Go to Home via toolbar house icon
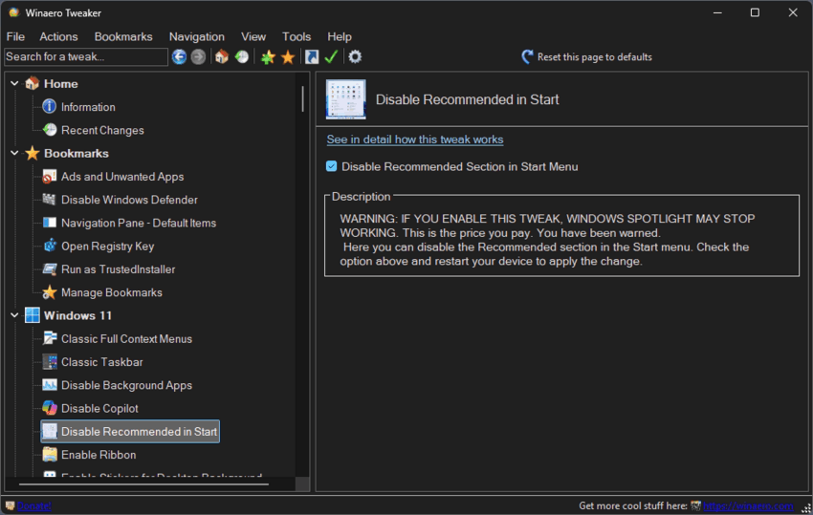The image size is (813, 515). click(222, 56)
